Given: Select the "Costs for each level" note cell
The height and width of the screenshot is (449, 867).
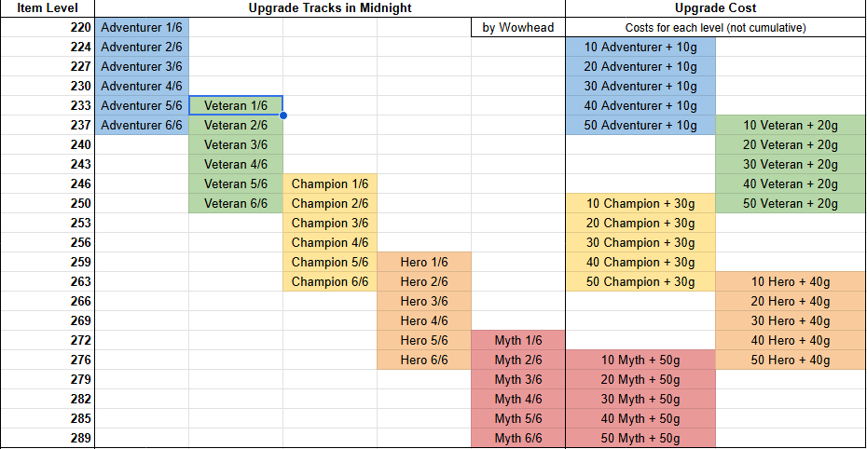Looking at the screenshot, I should (715, 27).
